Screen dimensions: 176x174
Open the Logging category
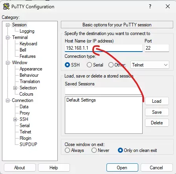(27, 31)
